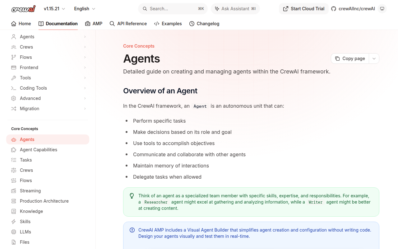Click the Search magnifier icon

coord(145,9)
